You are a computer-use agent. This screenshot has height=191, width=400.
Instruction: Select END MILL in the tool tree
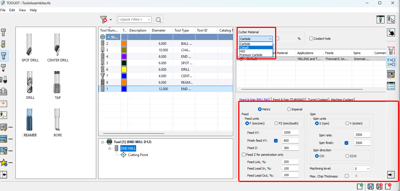coord(128,148)
